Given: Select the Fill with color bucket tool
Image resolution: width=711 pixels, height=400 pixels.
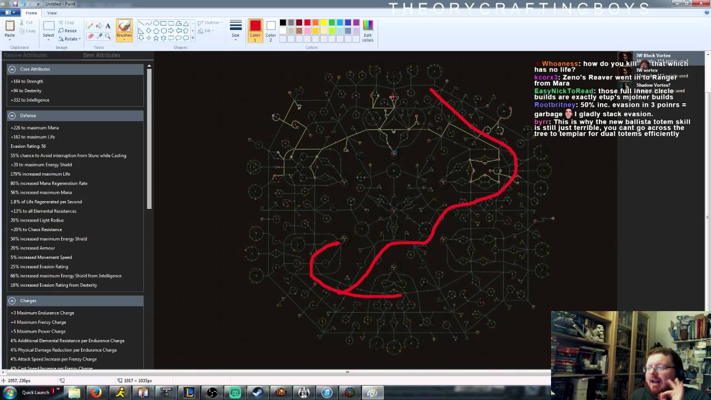Looking at the screenshot, I should click(99, 26).
